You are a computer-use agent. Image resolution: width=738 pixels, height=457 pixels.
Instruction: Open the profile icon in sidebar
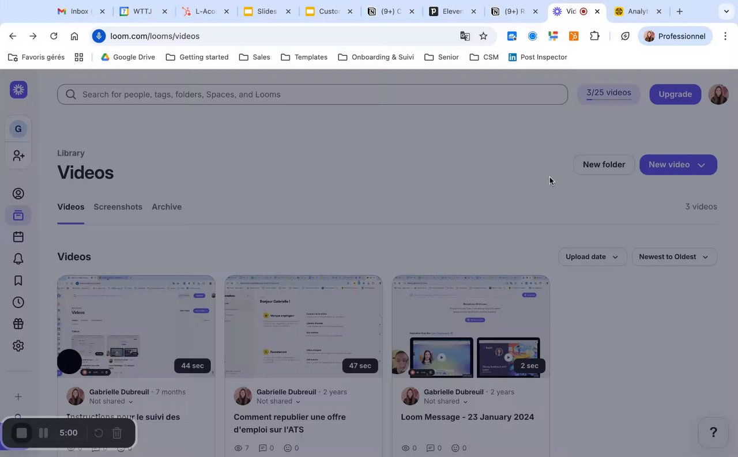18,194
